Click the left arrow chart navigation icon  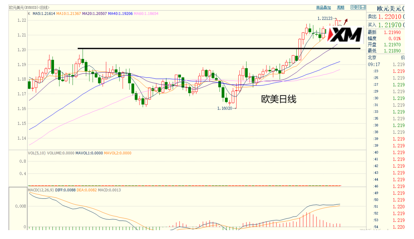353,7
